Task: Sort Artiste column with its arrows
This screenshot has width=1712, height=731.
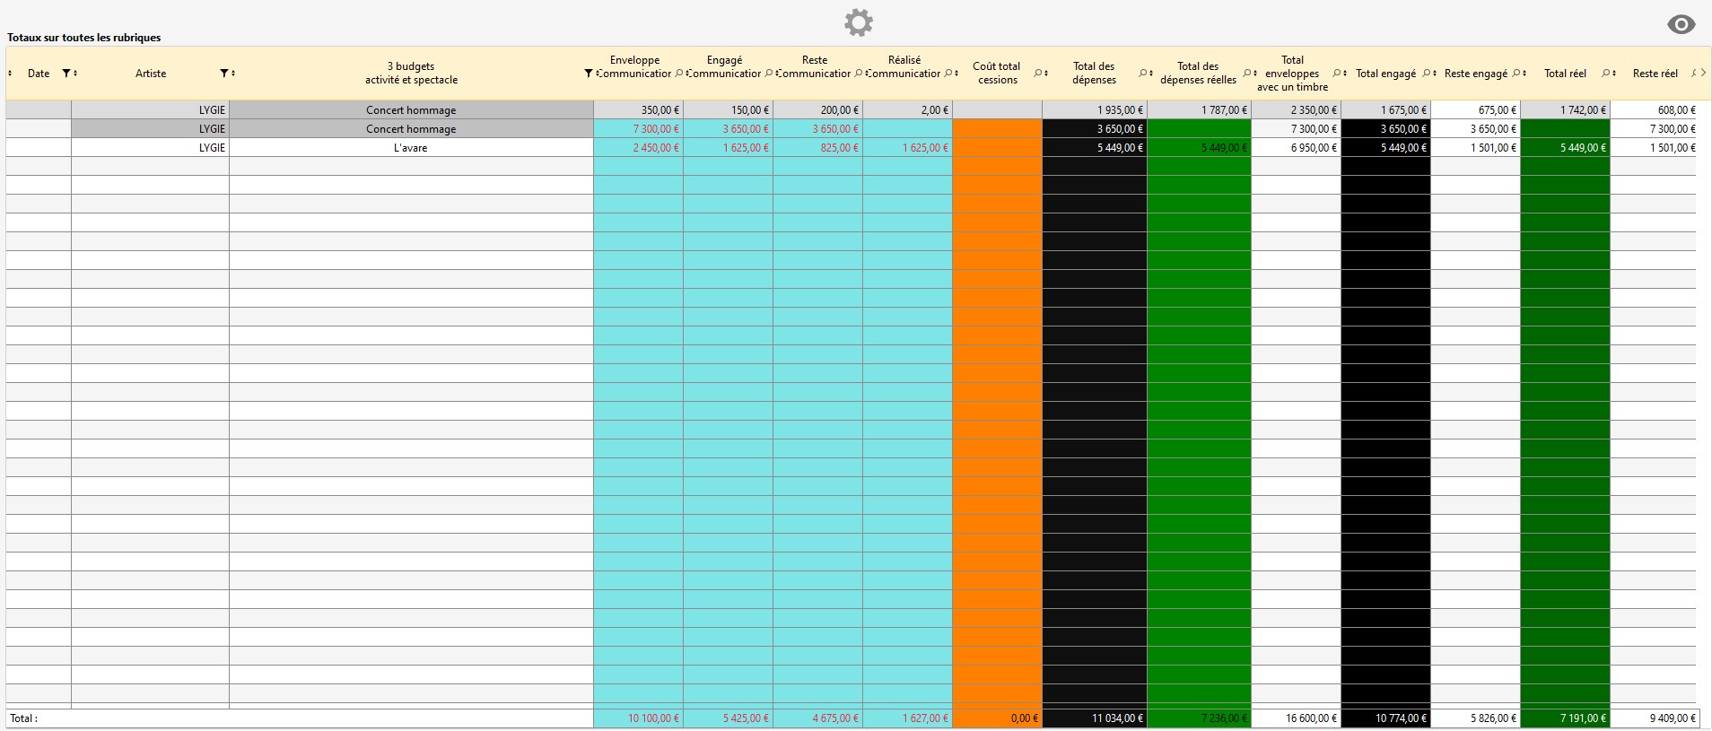Action: 233,74
